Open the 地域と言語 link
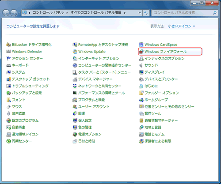221x184 pixels. coord(153,128)
